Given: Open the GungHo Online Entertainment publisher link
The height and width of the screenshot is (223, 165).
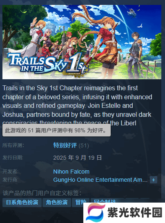Looking at the screenshot, I should pyautogui.click(x=100, y=180).
